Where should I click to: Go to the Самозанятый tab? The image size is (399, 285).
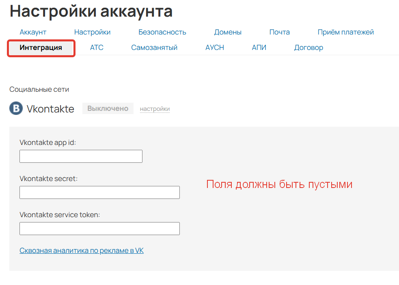pos(154,47)
